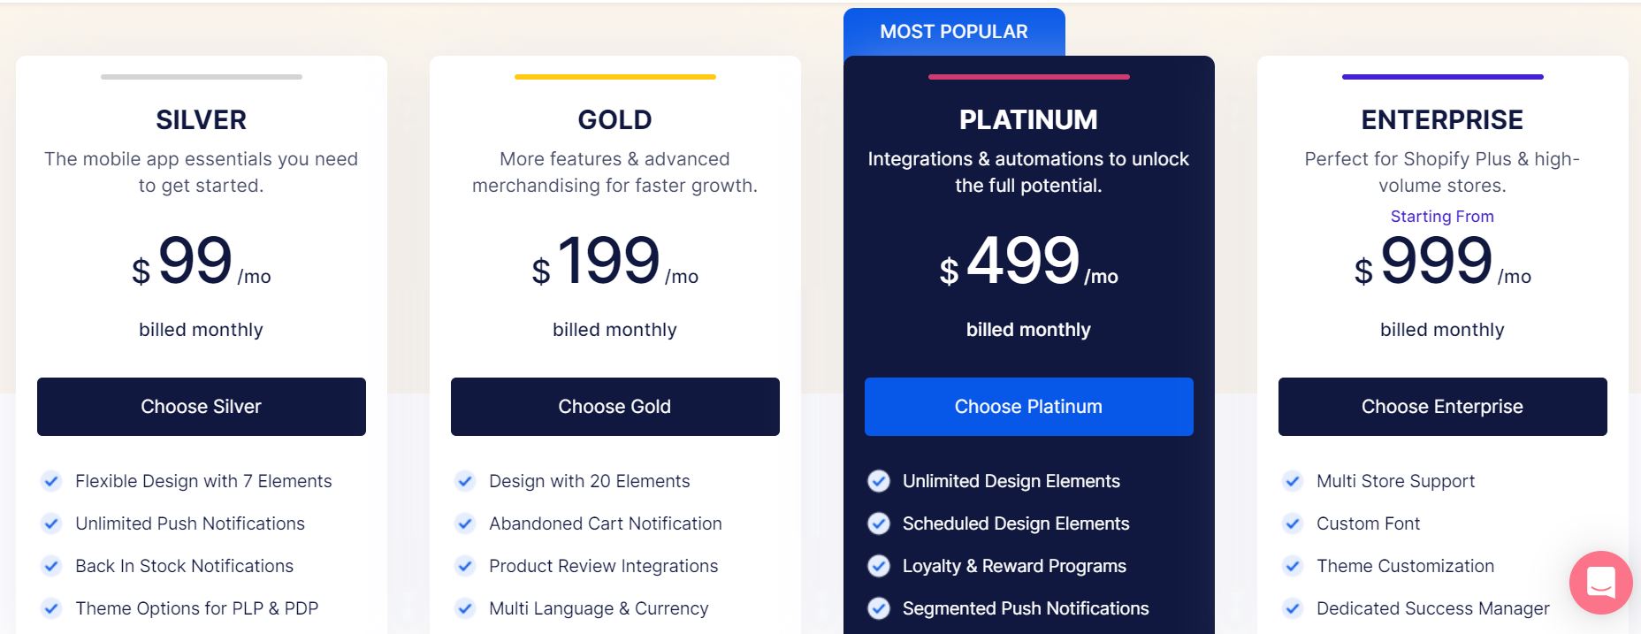The image size is (1641, 634).
Task: Click checkmark icon next to Multi Language & Currency
Action: tap(465, 608)
